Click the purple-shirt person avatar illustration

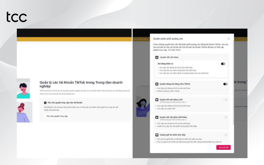coord(23,112)
